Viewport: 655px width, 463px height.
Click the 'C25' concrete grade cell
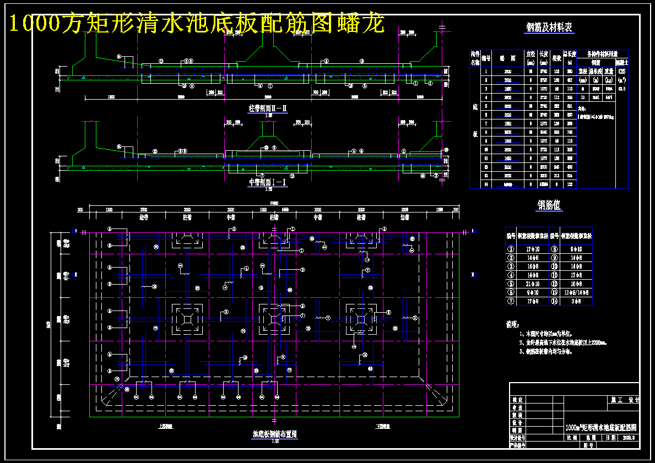[x=621, y=71]
